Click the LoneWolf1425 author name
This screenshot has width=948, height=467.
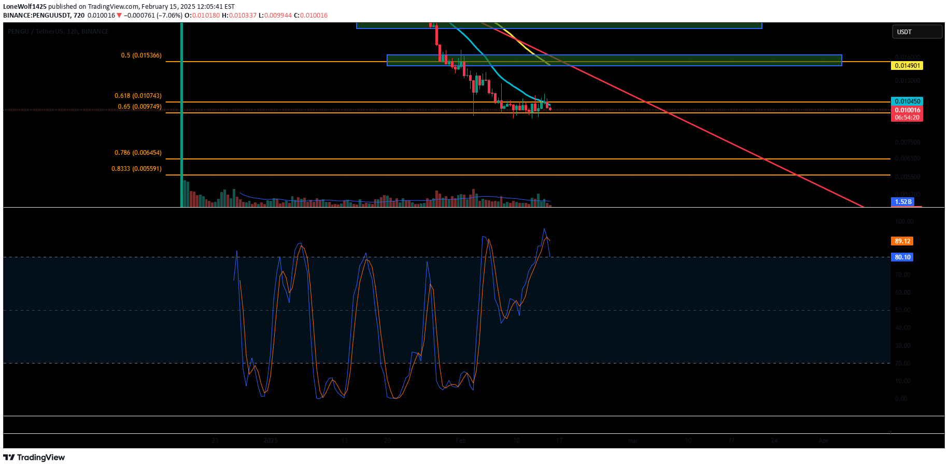[24, 7]
